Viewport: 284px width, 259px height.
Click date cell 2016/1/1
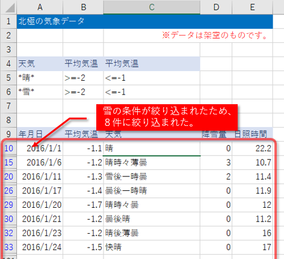click(x=40, y=148)
